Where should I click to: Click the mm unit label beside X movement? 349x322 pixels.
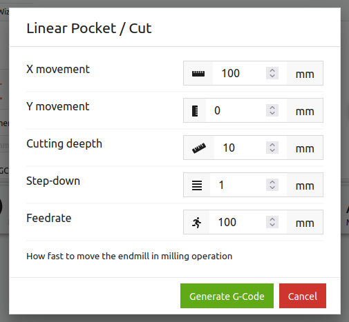click(x=305, y=73)
